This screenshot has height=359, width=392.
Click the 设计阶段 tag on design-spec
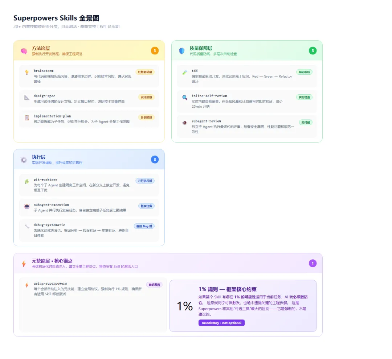click(146, 97)
